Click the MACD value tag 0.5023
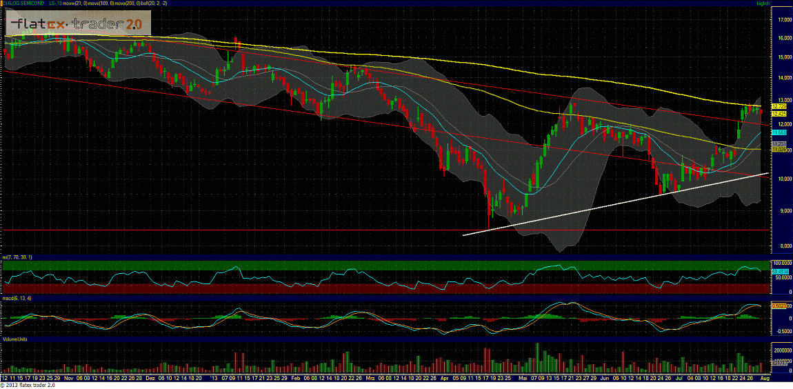 (779, 306)
